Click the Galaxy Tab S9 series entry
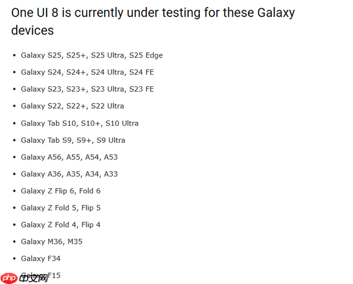Screen dimensions: 353x284 (73, 140)
